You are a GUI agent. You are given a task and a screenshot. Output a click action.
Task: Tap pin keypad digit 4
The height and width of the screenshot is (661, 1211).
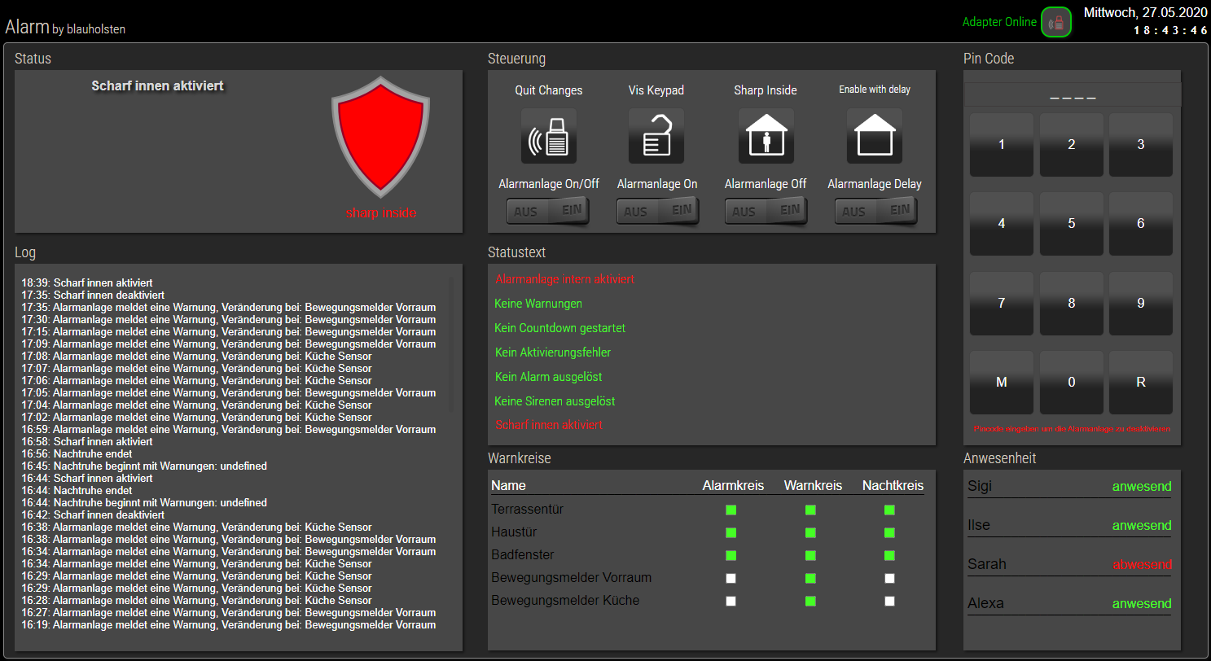1002,224
